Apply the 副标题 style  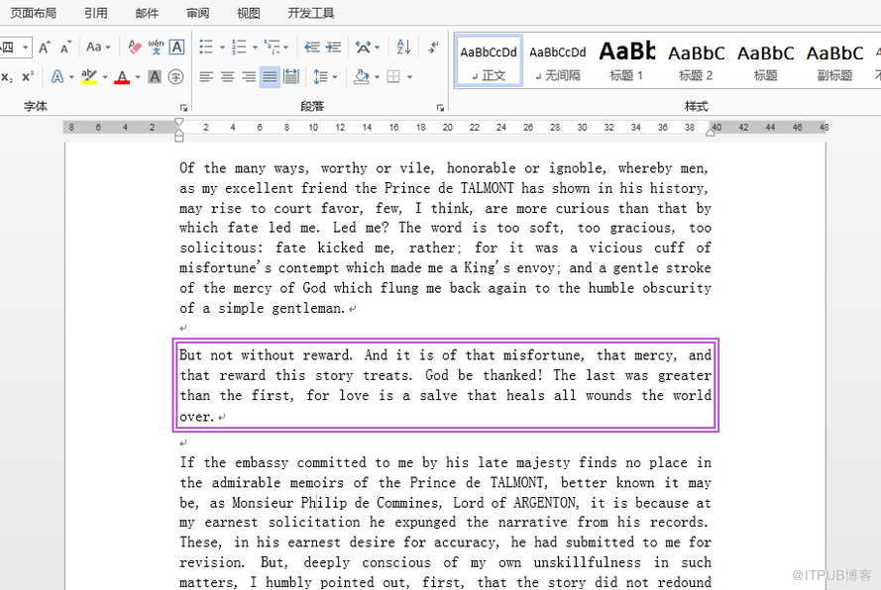835,60
